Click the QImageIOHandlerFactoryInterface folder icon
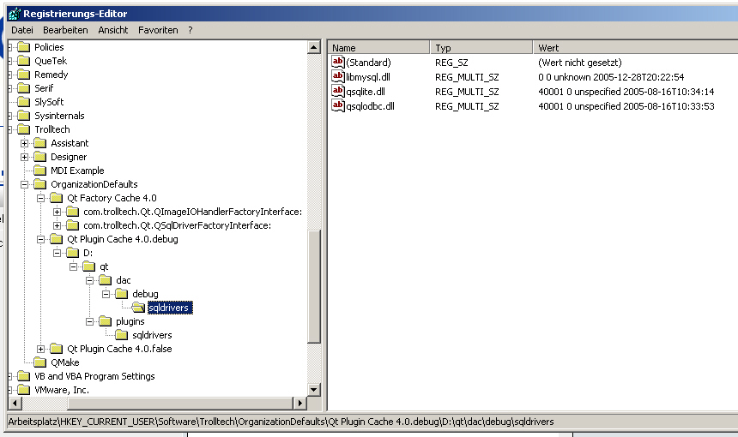 tap(72, 212)
